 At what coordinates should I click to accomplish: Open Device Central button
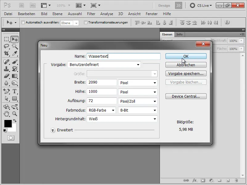[x=186, y=96]
